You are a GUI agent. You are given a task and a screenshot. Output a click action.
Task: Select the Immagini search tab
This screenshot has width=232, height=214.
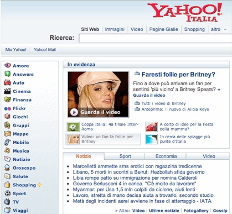[115, 29]
